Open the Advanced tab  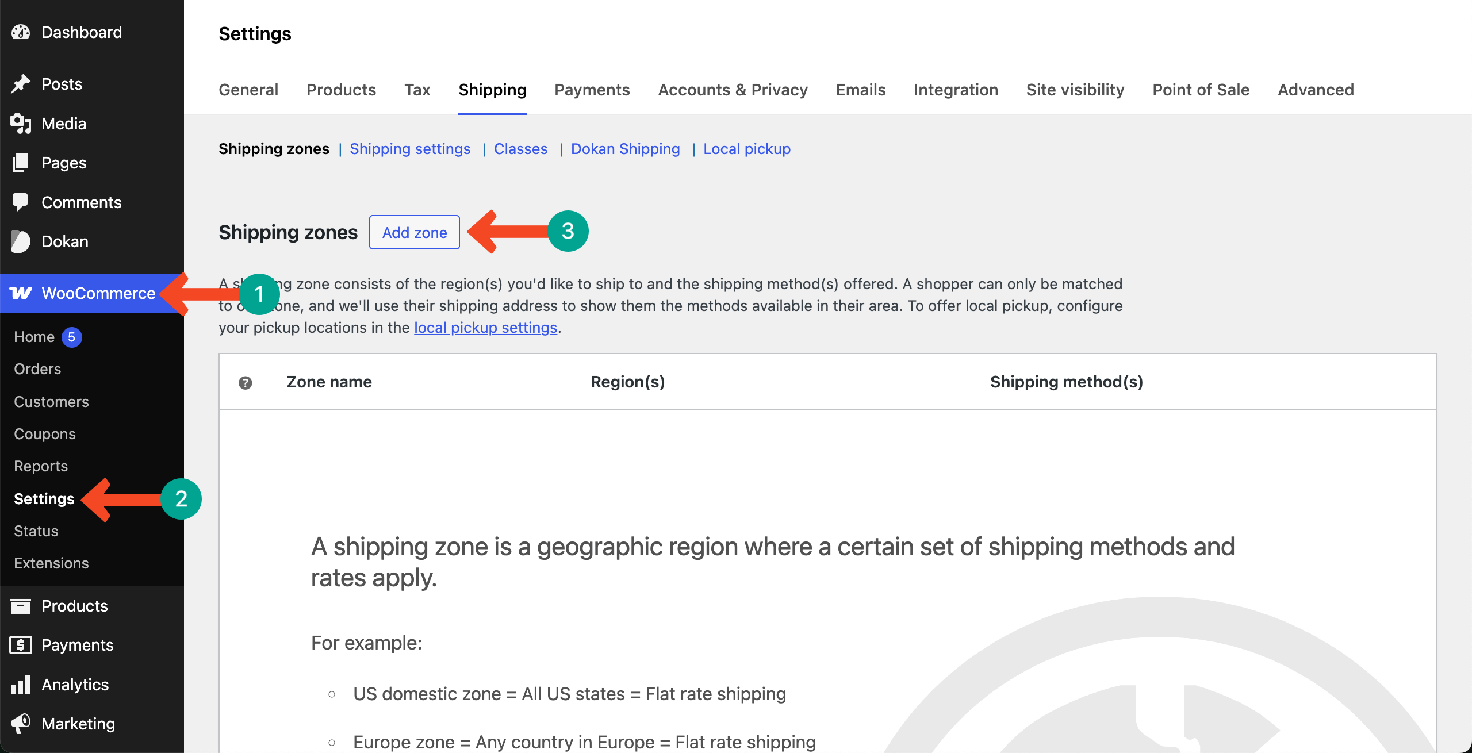(x=1316, y=90)
